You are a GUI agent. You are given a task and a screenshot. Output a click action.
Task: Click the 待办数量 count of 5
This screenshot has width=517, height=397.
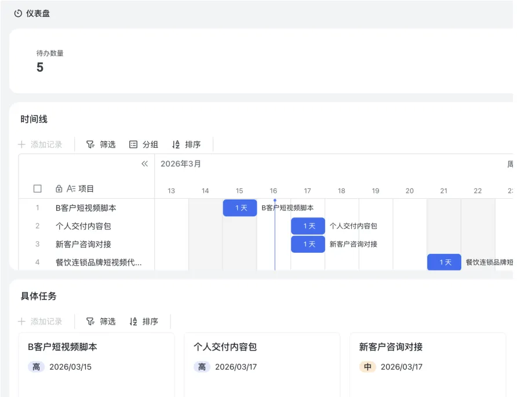tap(40, 67)
